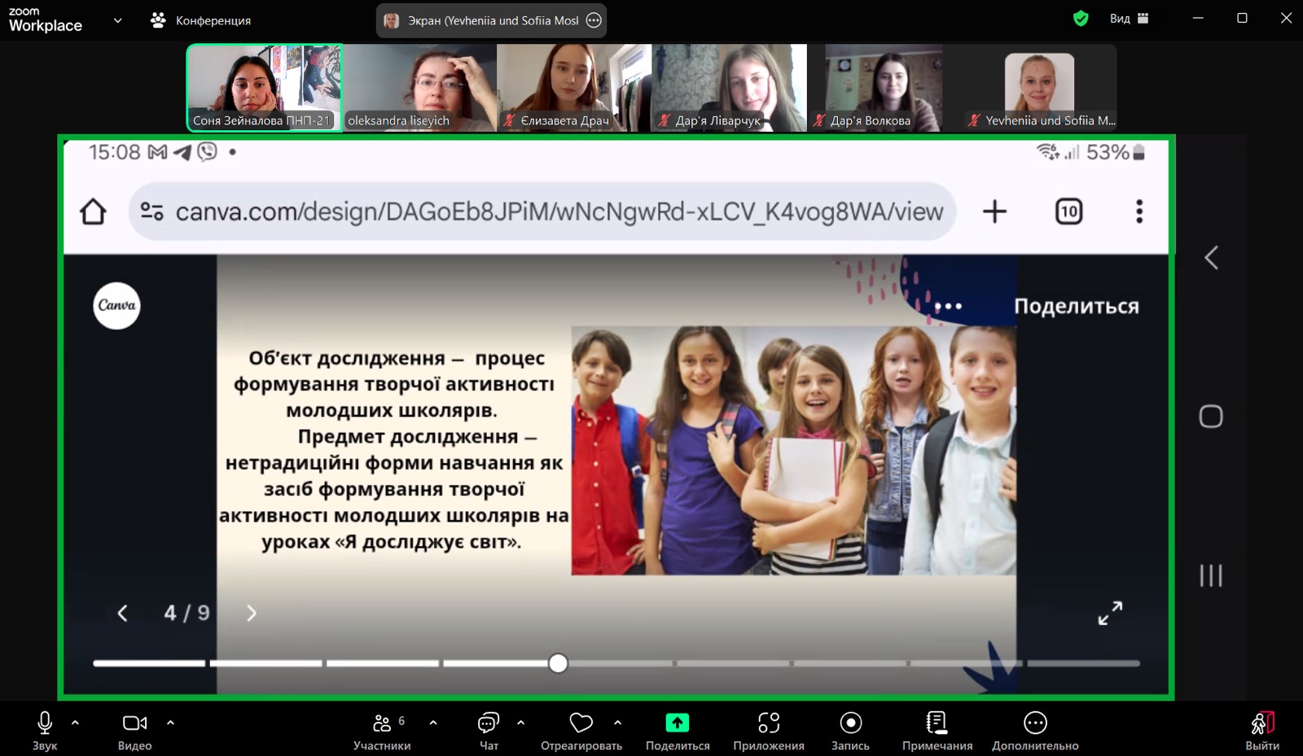Advance to next slide with right arrow
The height and width of the screenshot is (756, 1303).
(250, 613)
